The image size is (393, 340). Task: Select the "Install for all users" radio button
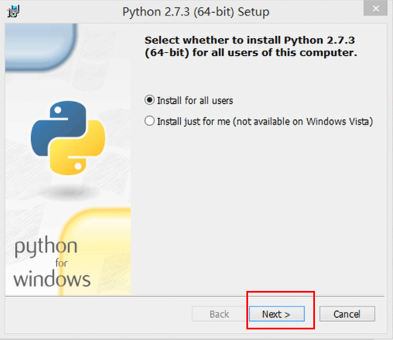(149, 100)
